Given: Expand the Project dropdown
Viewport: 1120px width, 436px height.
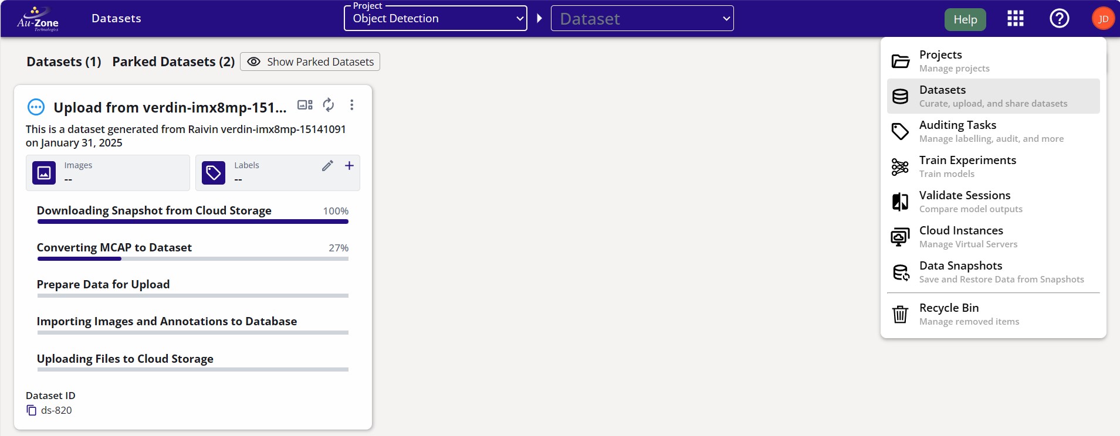Looking at the screenshot, I should tap(435, 19).
